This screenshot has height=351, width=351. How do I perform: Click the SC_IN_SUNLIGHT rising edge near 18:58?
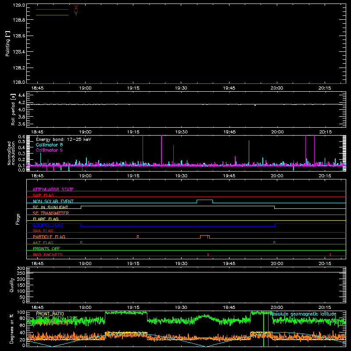click(x=81, y=207)
